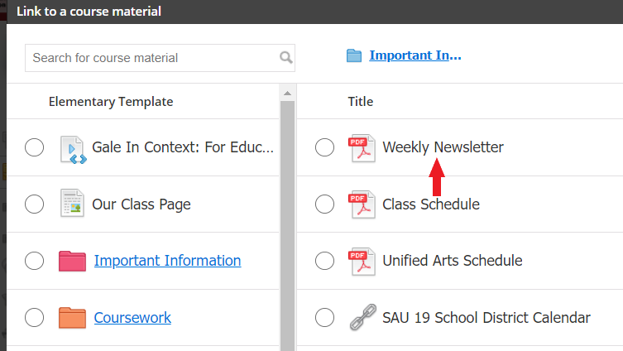The height and width of the screenshot is (351, 623).
Task: Click the Class Schedule PDF icon
Action: pyautogui.click(x=362, y=204)
